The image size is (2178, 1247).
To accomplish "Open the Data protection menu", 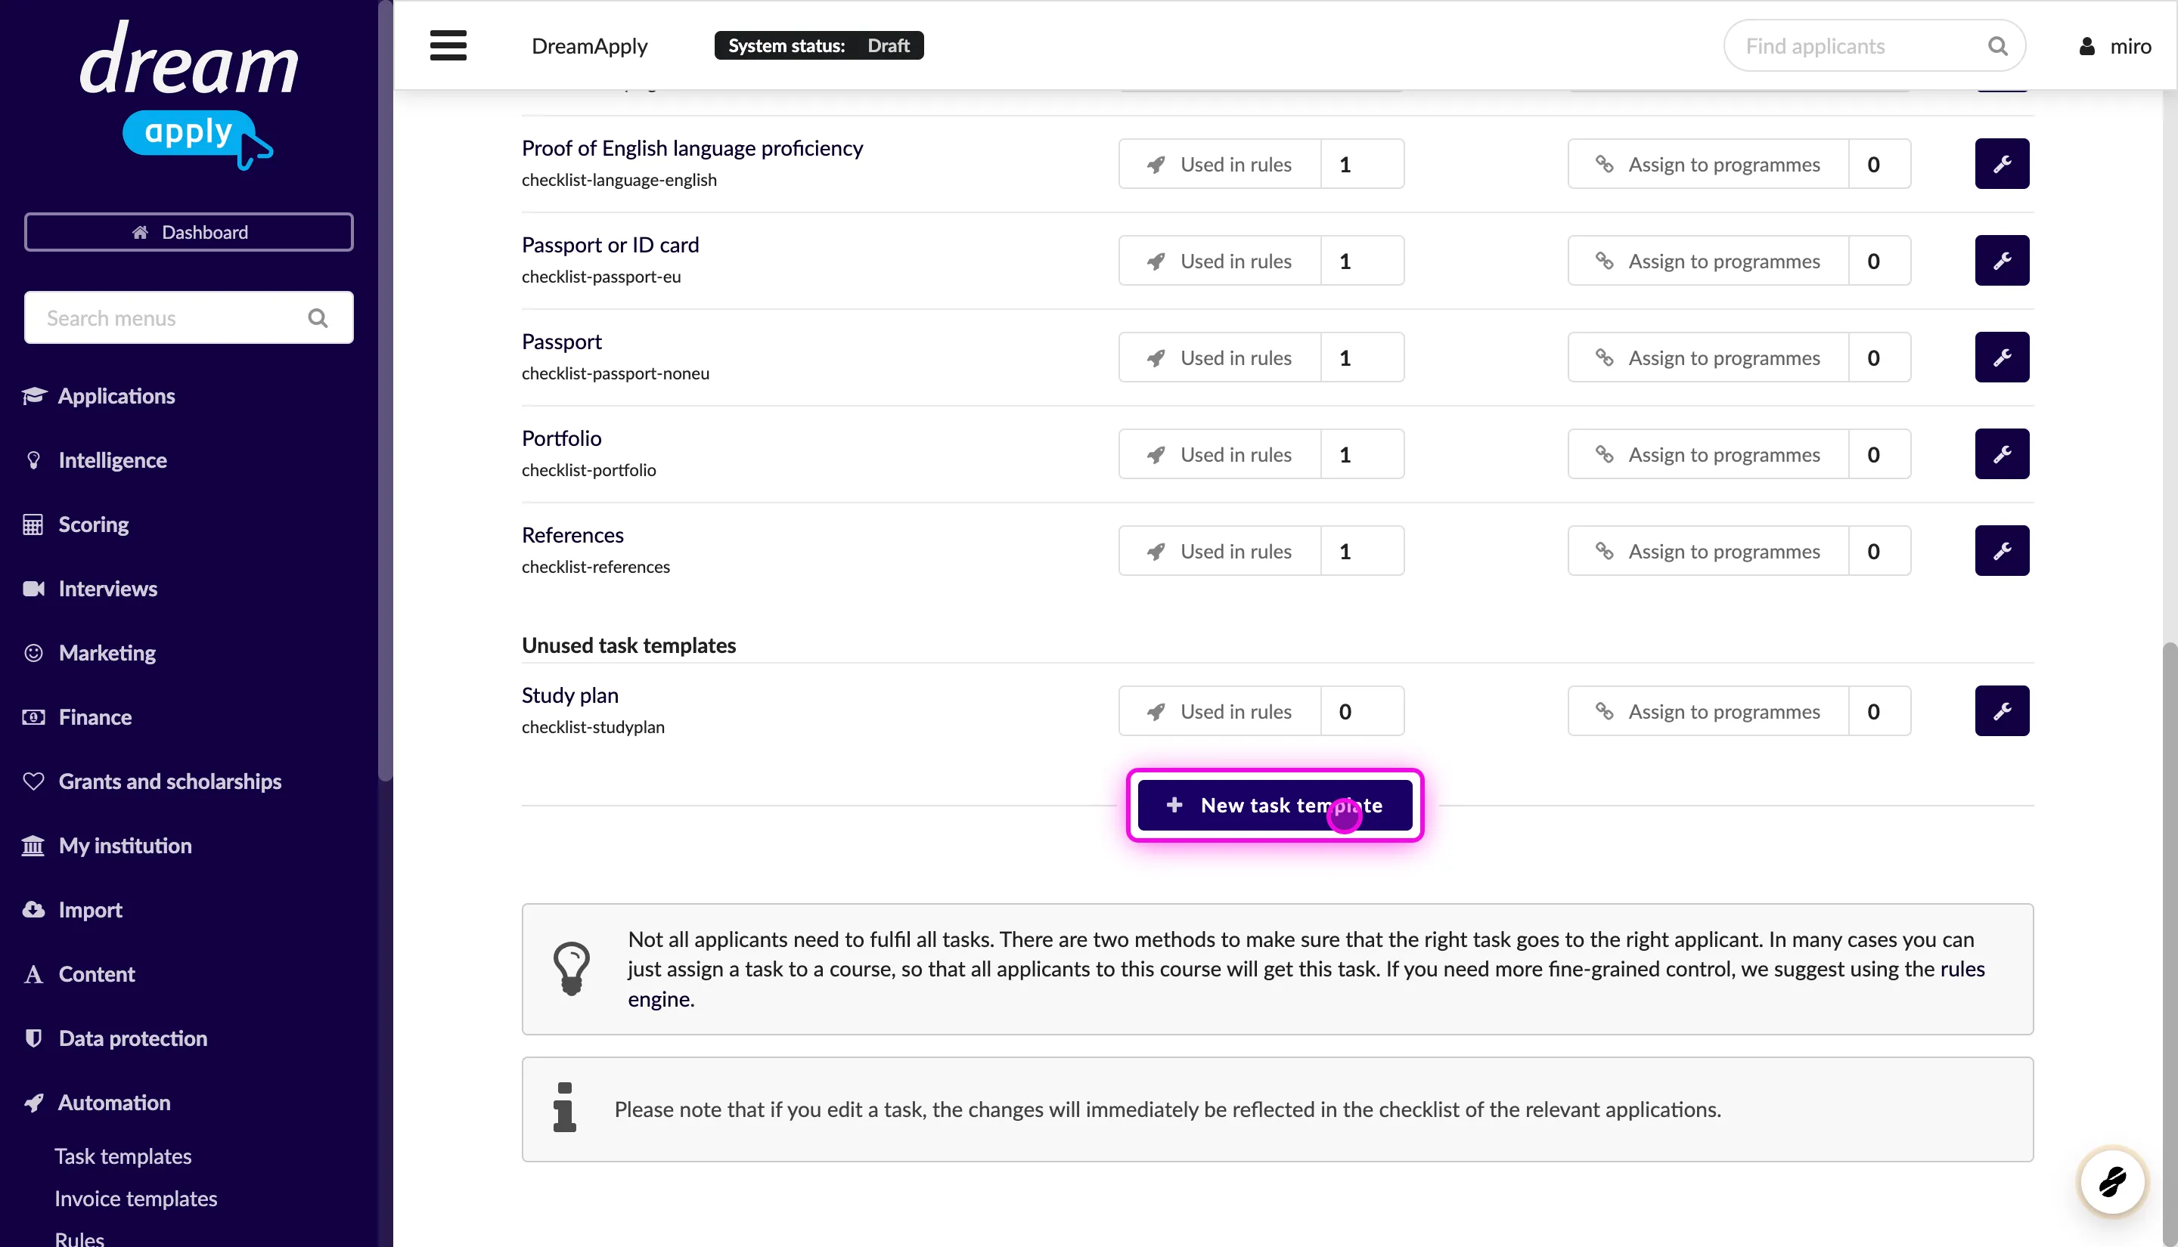I will 133,1038.
